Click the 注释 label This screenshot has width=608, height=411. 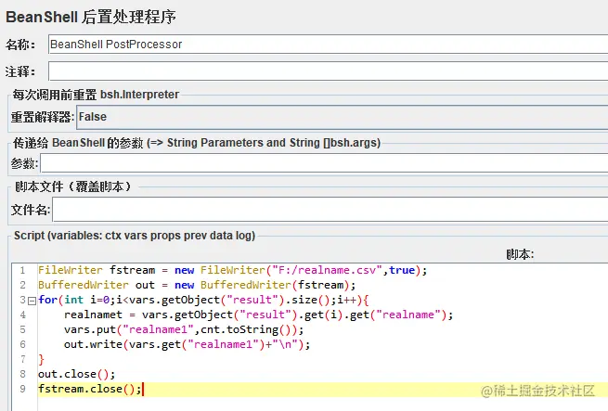(20, 71)
